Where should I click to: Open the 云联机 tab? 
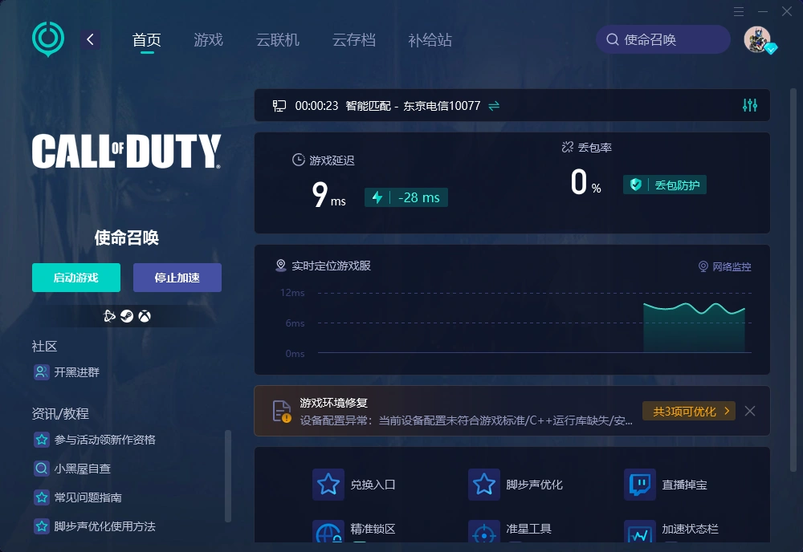pos(278,40)
